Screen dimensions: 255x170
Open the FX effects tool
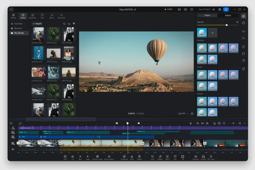(x=73, y=158)
